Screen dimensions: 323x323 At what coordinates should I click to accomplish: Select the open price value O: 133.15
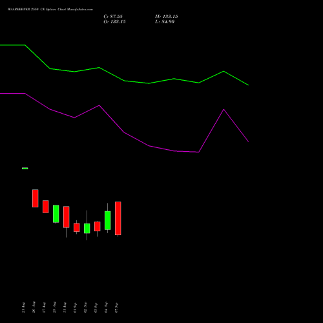point(114,22)
